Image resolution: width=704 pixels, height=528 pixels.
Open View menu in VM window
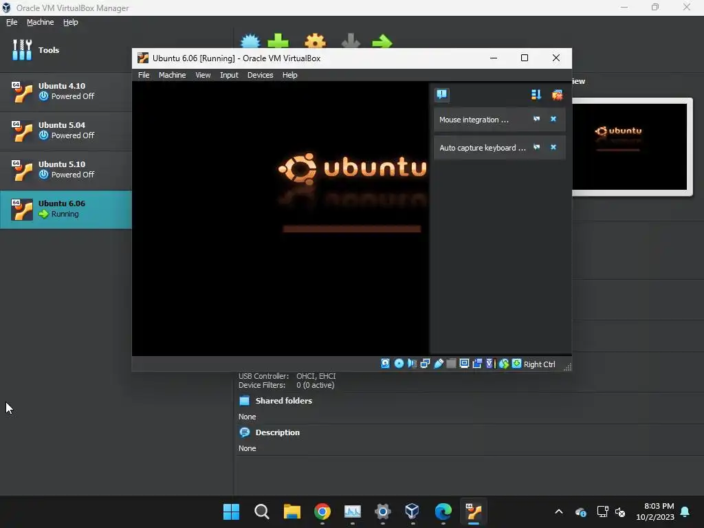click(x=203, y=75)
